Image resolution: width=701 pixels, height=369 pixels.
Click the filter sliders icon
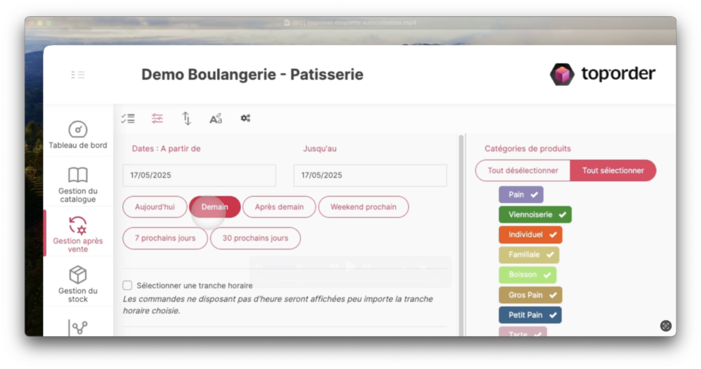point(157,118)
